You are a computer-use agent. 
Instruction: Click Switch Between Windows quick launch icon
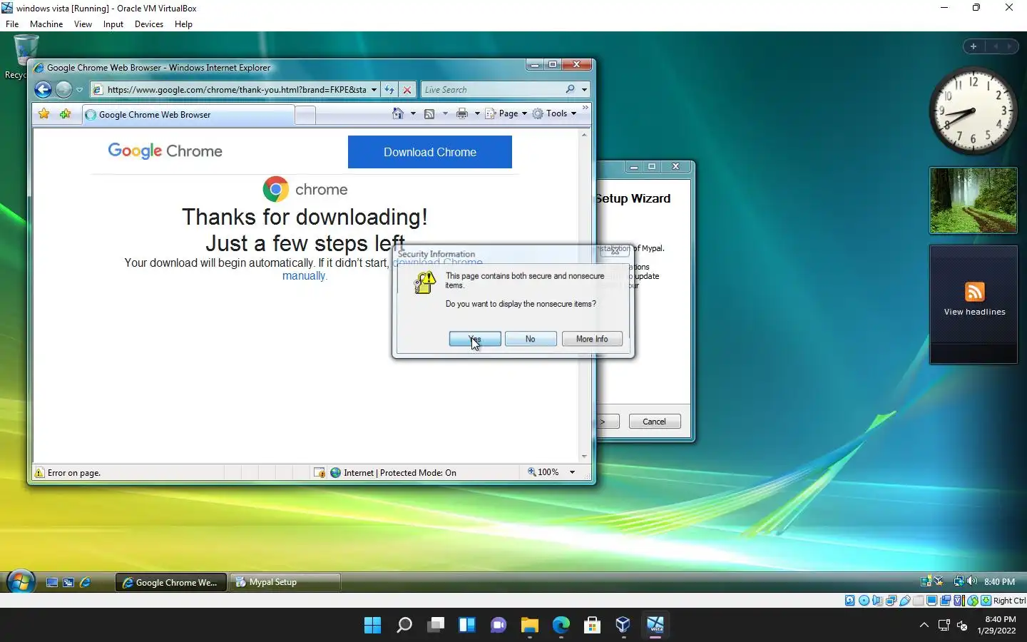point(68,583)
